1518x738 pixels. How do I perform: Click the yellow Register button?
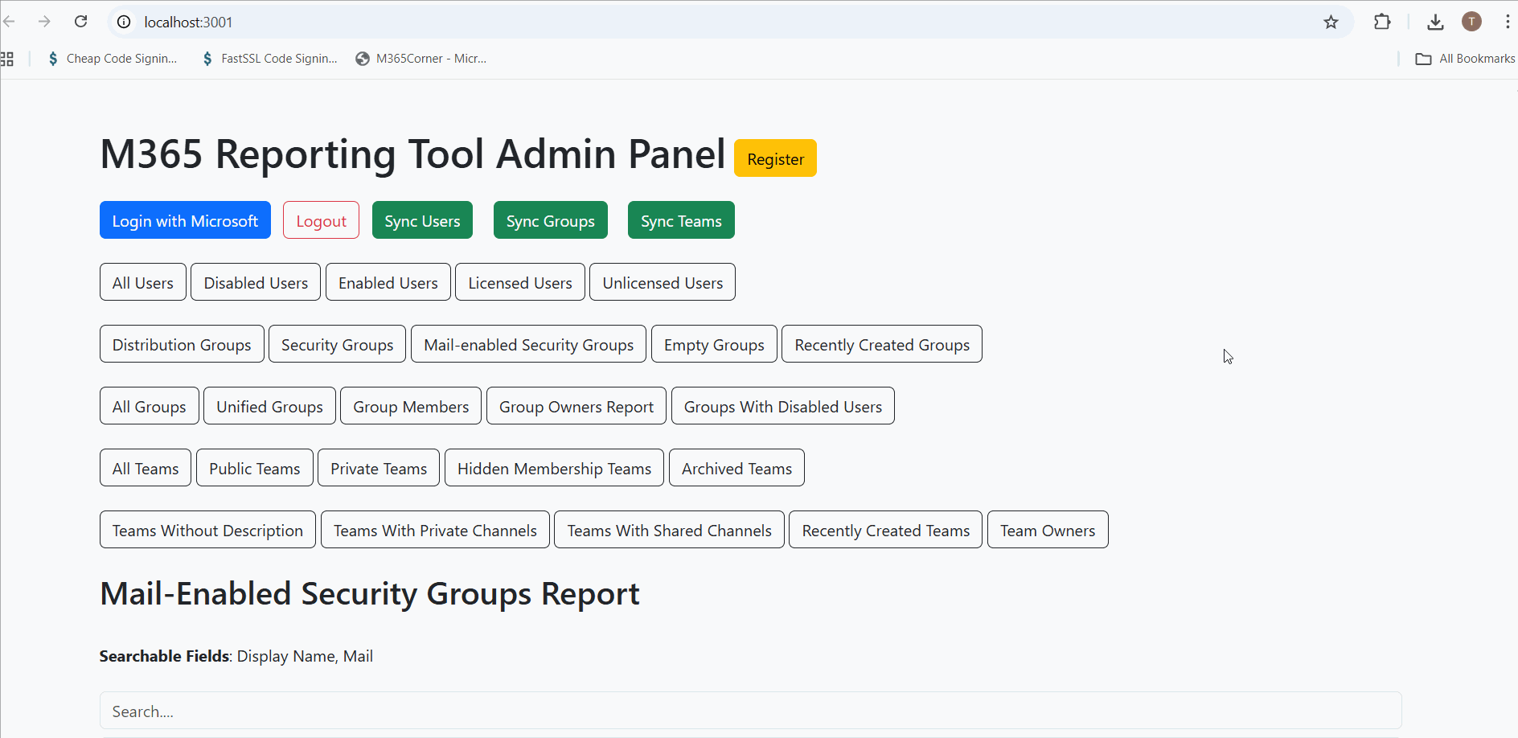775,158
